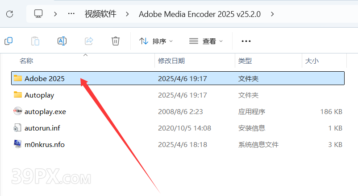Click the Delete trash can icon
This screenshot has height=196, width=358.
tap(116, 41)
